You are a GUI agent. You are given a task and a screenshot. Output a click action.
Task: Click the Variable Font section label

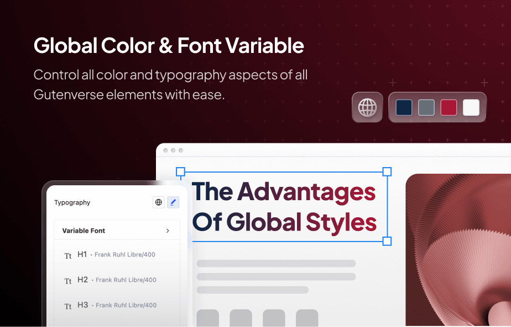coord(84,230)
